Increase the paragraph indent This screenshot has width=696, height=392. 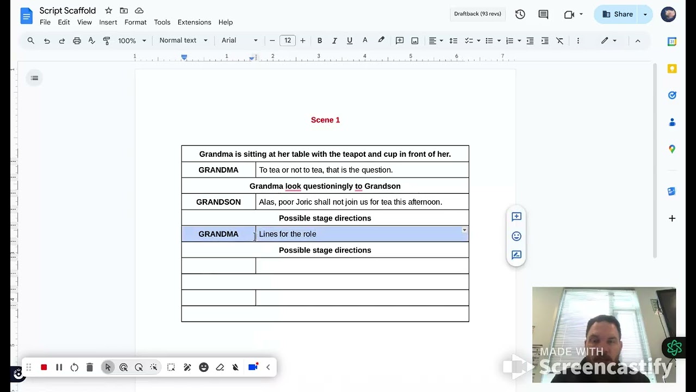[x=545, y=41]
